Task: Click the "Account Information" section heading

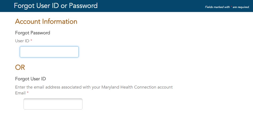Action: [46, 22]
